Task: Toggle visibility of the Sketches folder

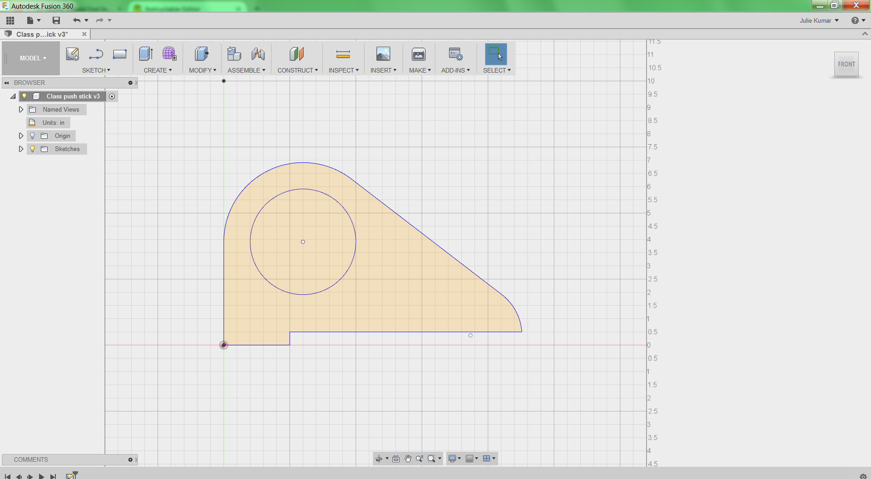Action: [32, 149]
